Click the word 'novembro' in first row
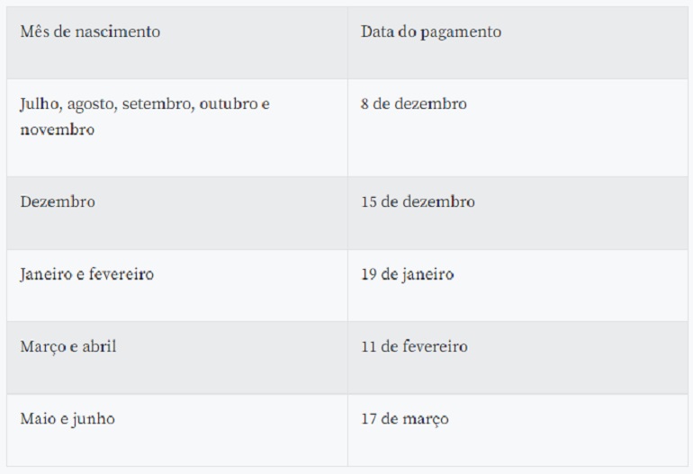The height and width of the screenshot is (474, 693). point(58,130)
